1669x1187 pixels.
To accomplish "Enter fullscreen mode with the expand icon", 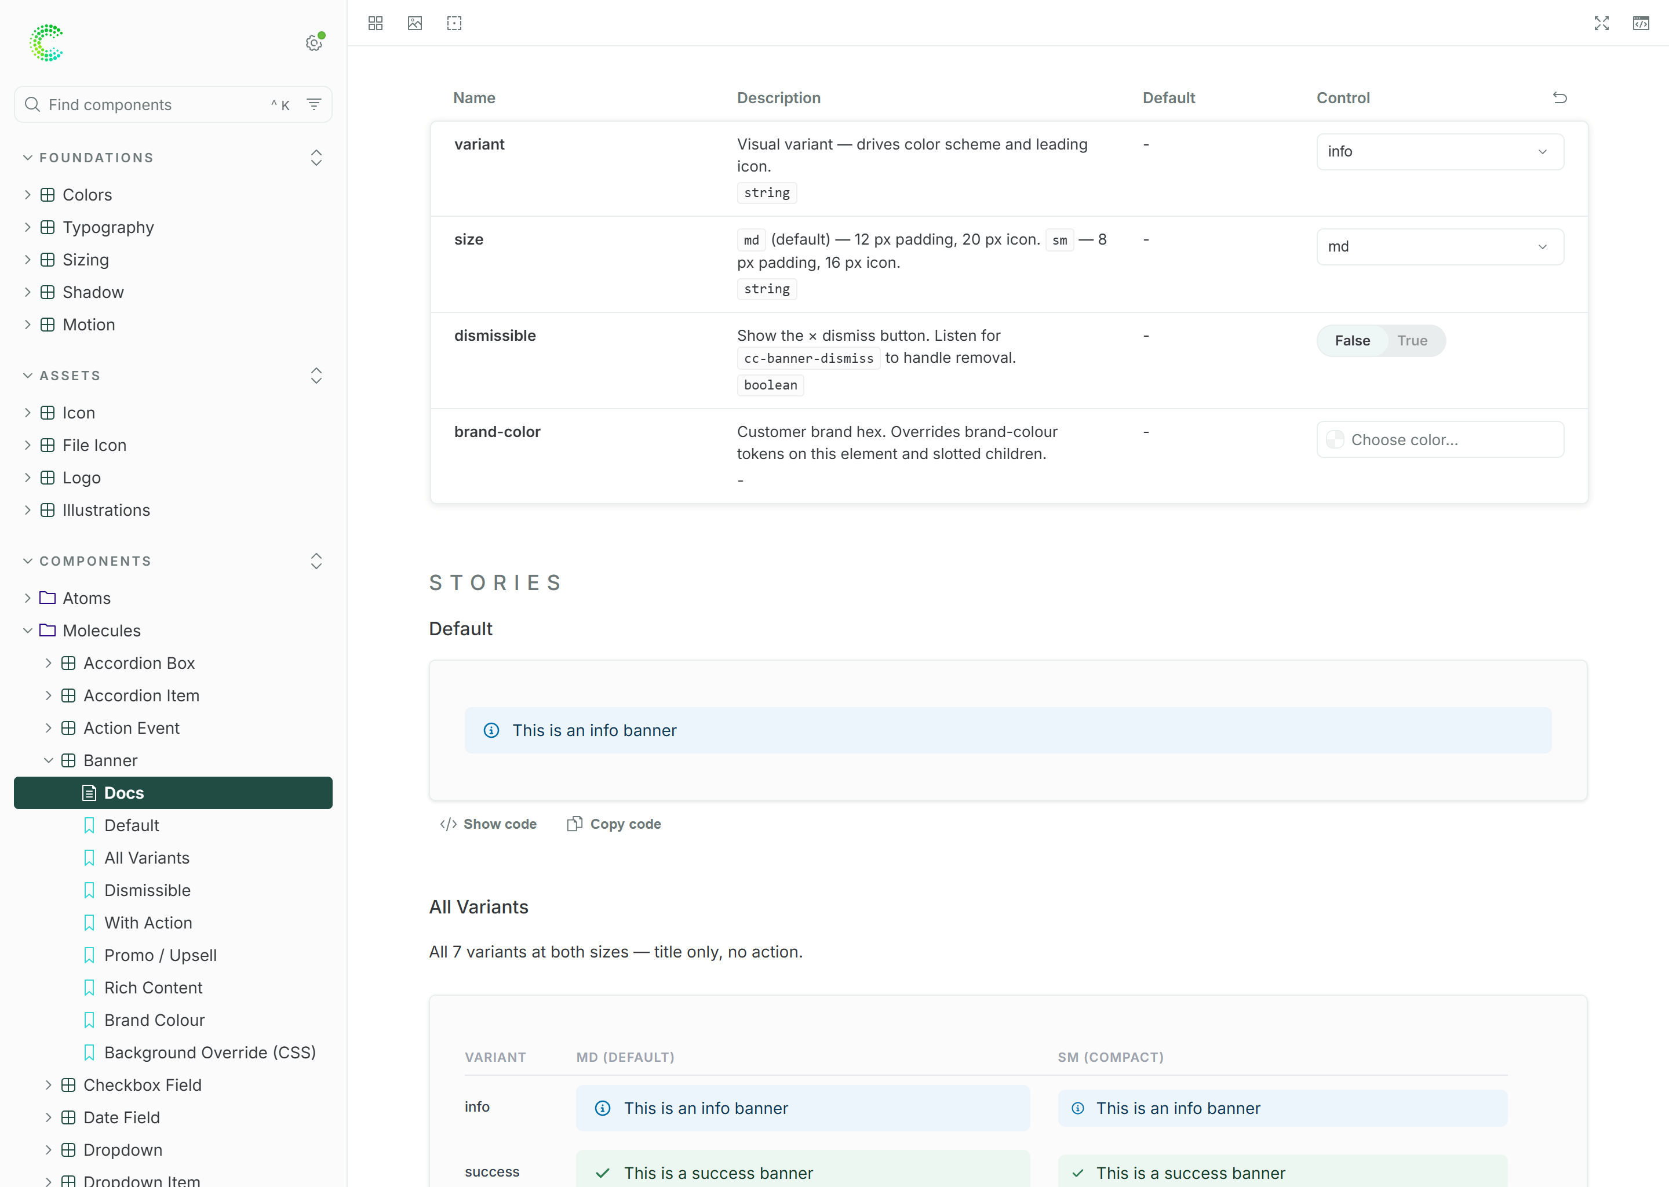I will 1602,23.
